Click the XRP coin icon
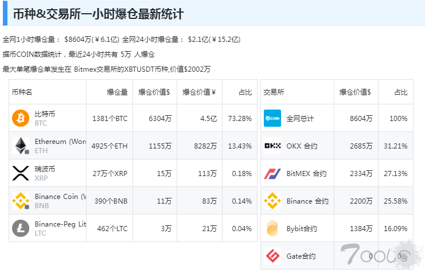The image size is (425, 273). (x=21, y=173)
